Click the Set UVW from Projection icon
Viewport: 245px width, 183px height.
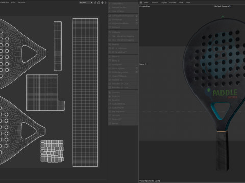coord(110,16)
